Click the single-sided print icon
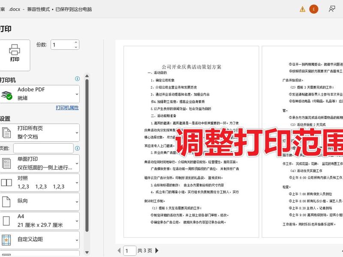The width and height of the screenshot is (343, 257). click(6, 164)
